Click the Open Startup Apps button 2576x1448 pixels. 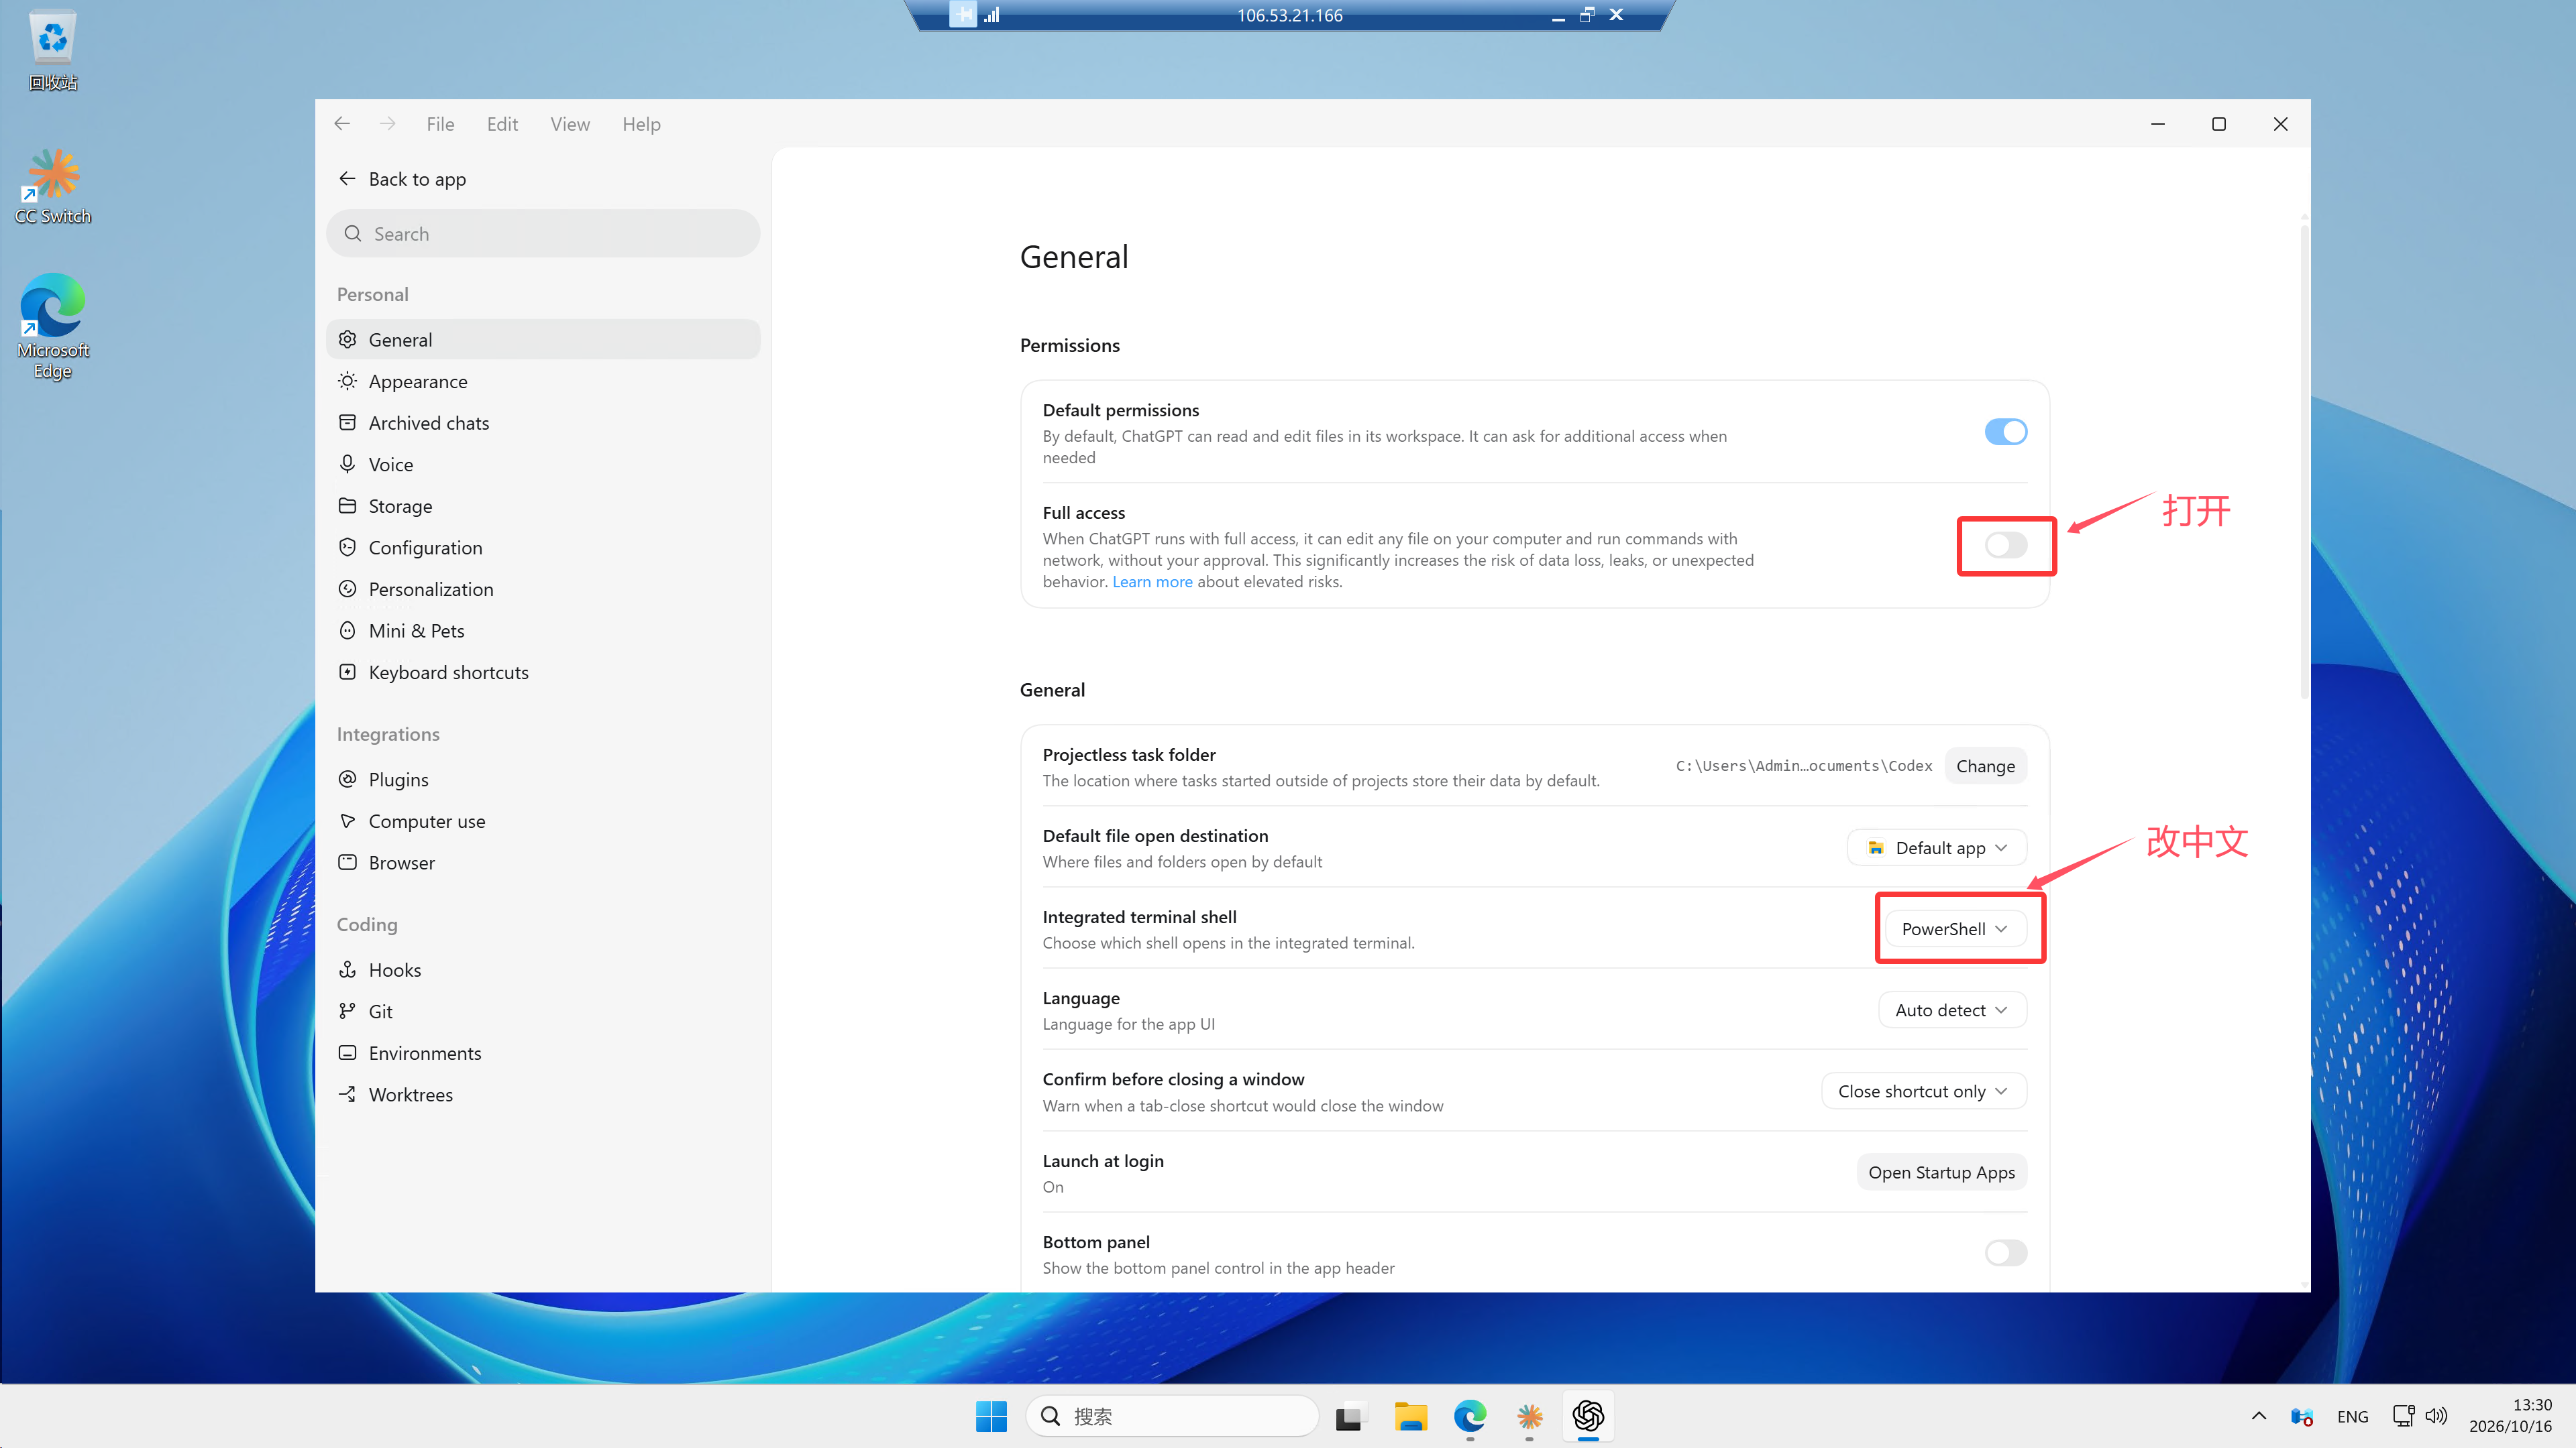pyautogui.click(x=1941, y=1172)
